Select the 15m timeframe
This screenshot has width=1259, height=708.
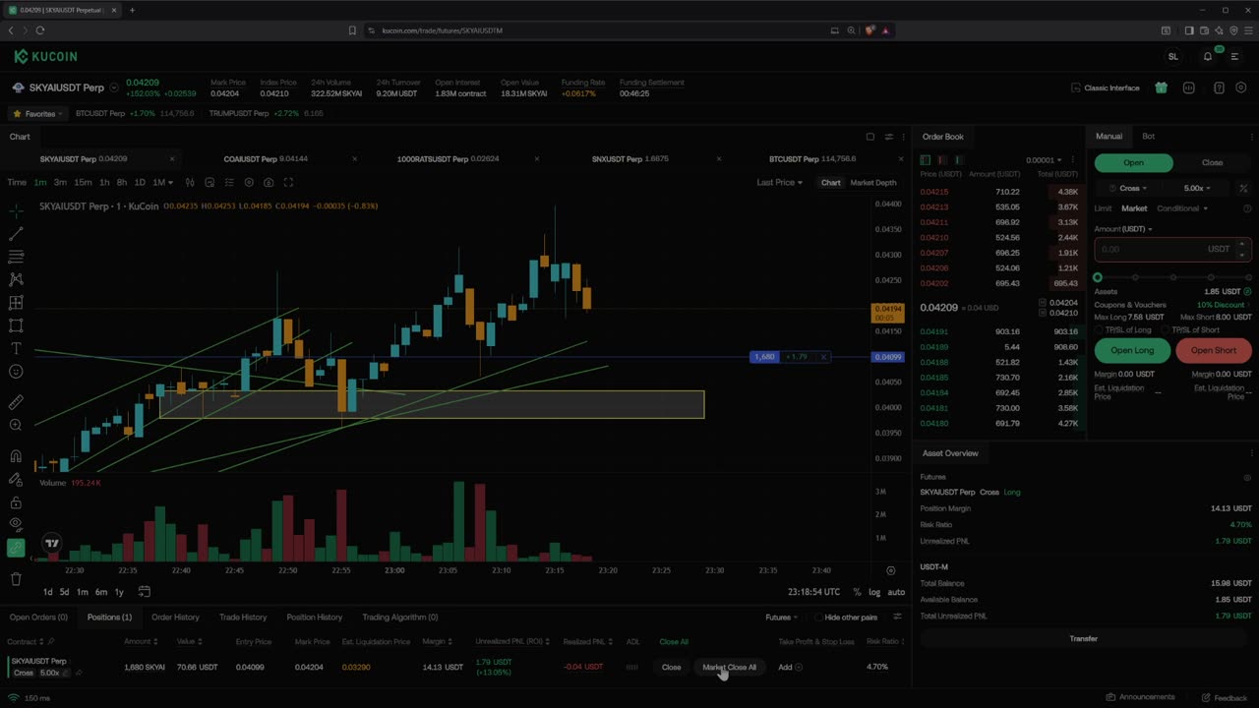(83, 182)
